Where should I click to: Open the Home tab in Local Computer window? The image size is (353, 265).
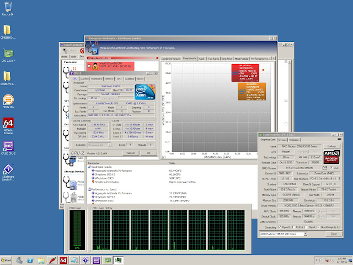64,57
